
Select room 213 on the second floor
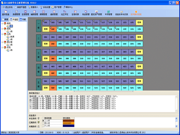[x=89, y=37]
